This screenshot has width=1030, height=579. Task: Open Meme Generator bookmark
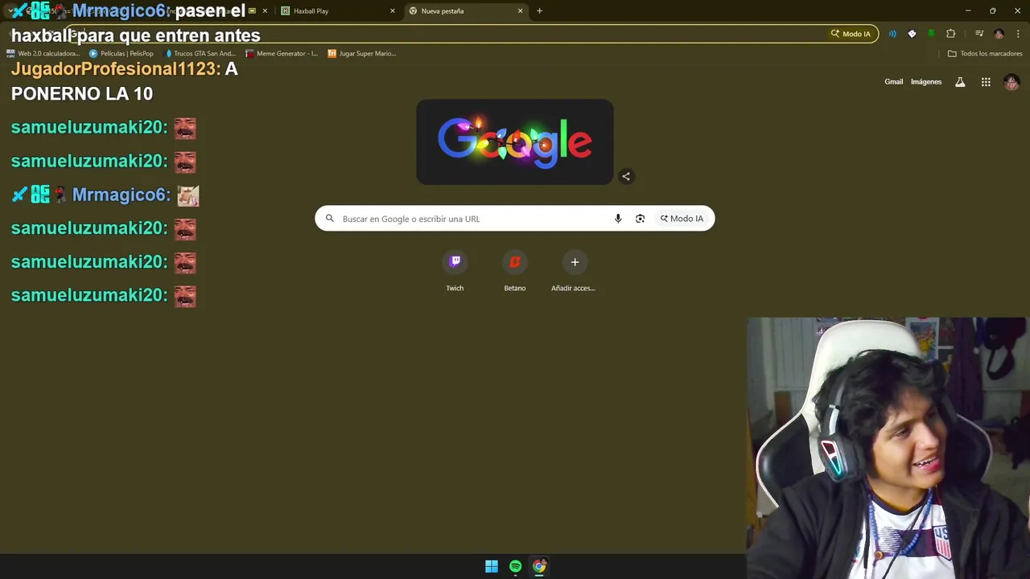coord(282,54)
